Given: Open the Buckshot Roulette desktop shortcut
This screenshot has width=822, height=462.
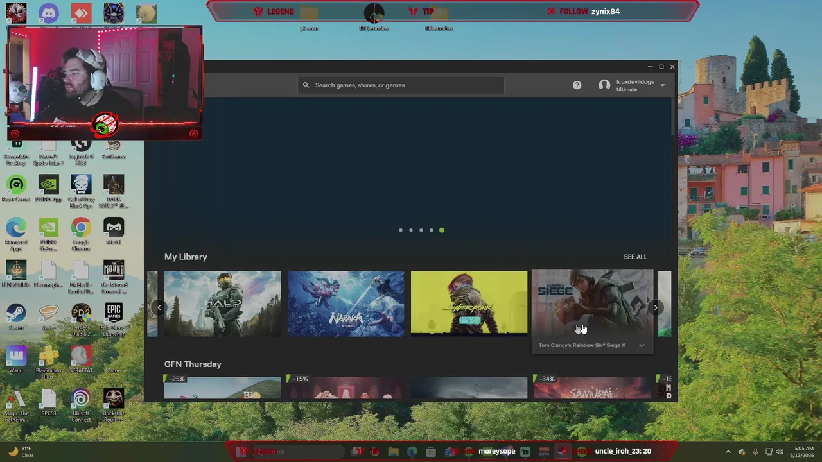Looking at the screenshot, I should pyautogui.click(x=114, y=405).
